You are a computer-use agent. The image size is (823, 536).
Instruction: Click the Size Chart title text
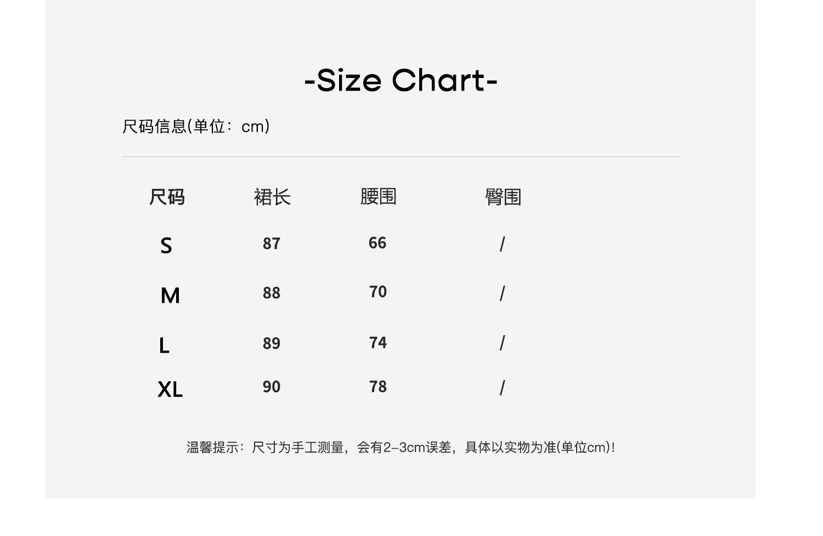[401, 81]
